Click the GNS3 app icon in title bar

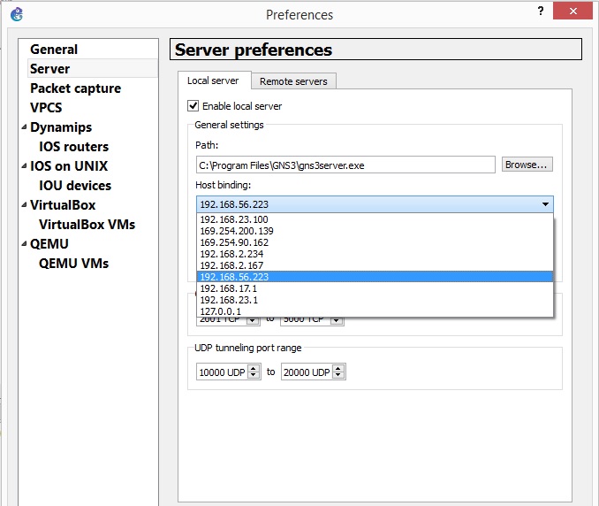[x=17, y=14]
